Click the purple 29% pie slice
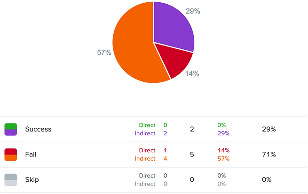Viewport: 308px width, 194px height. (173, 26)
